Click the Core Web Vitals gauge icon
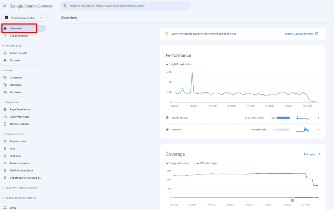The height and width of the screenshot is (210, 334). (5, 117)
